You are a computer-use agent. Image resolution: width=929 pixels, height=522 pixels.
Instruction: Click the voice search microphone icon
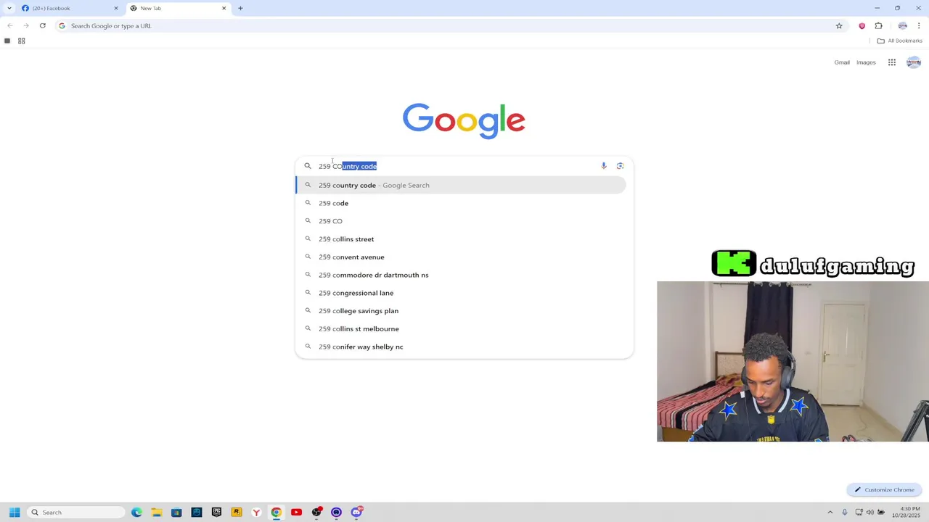pos(603,166)
